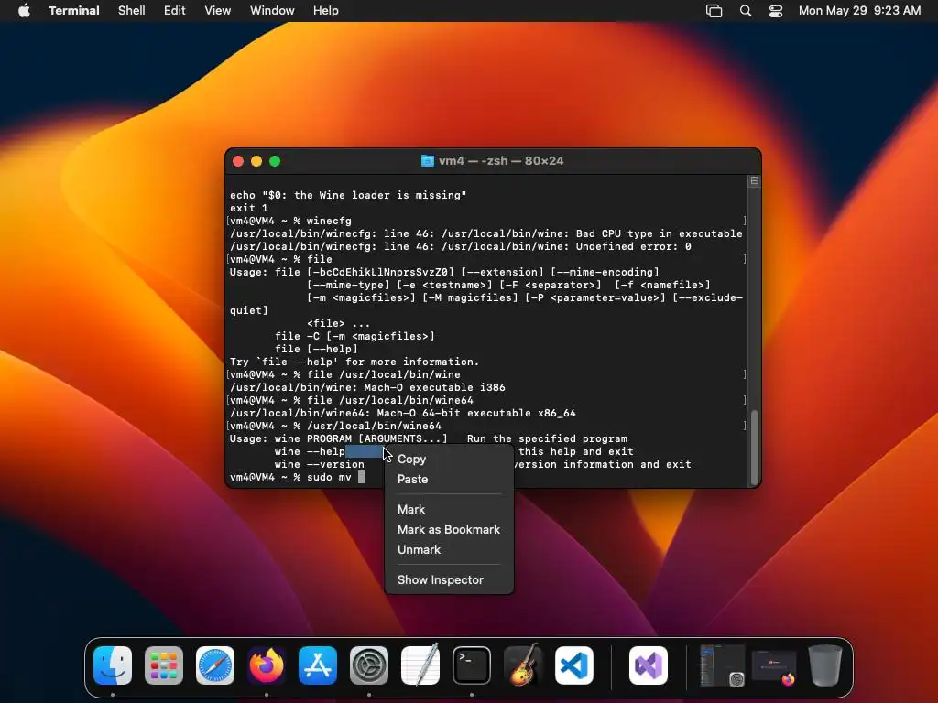Open the Window menu
This screenshot has width=938, height=703.
click(272, 11)
